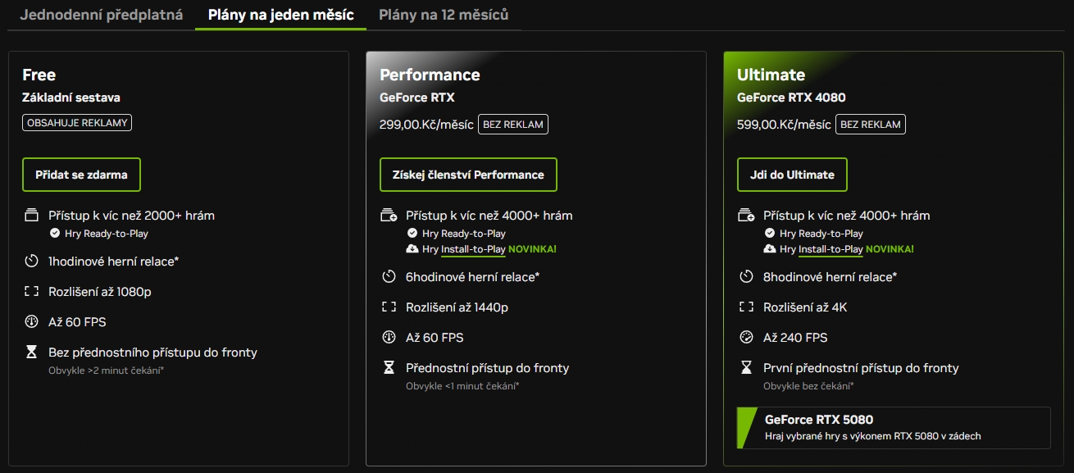The image size is (1074, 473).
Task: Click the 240 FPS speedometer icon in Ultimate
Action: (747, 337)
